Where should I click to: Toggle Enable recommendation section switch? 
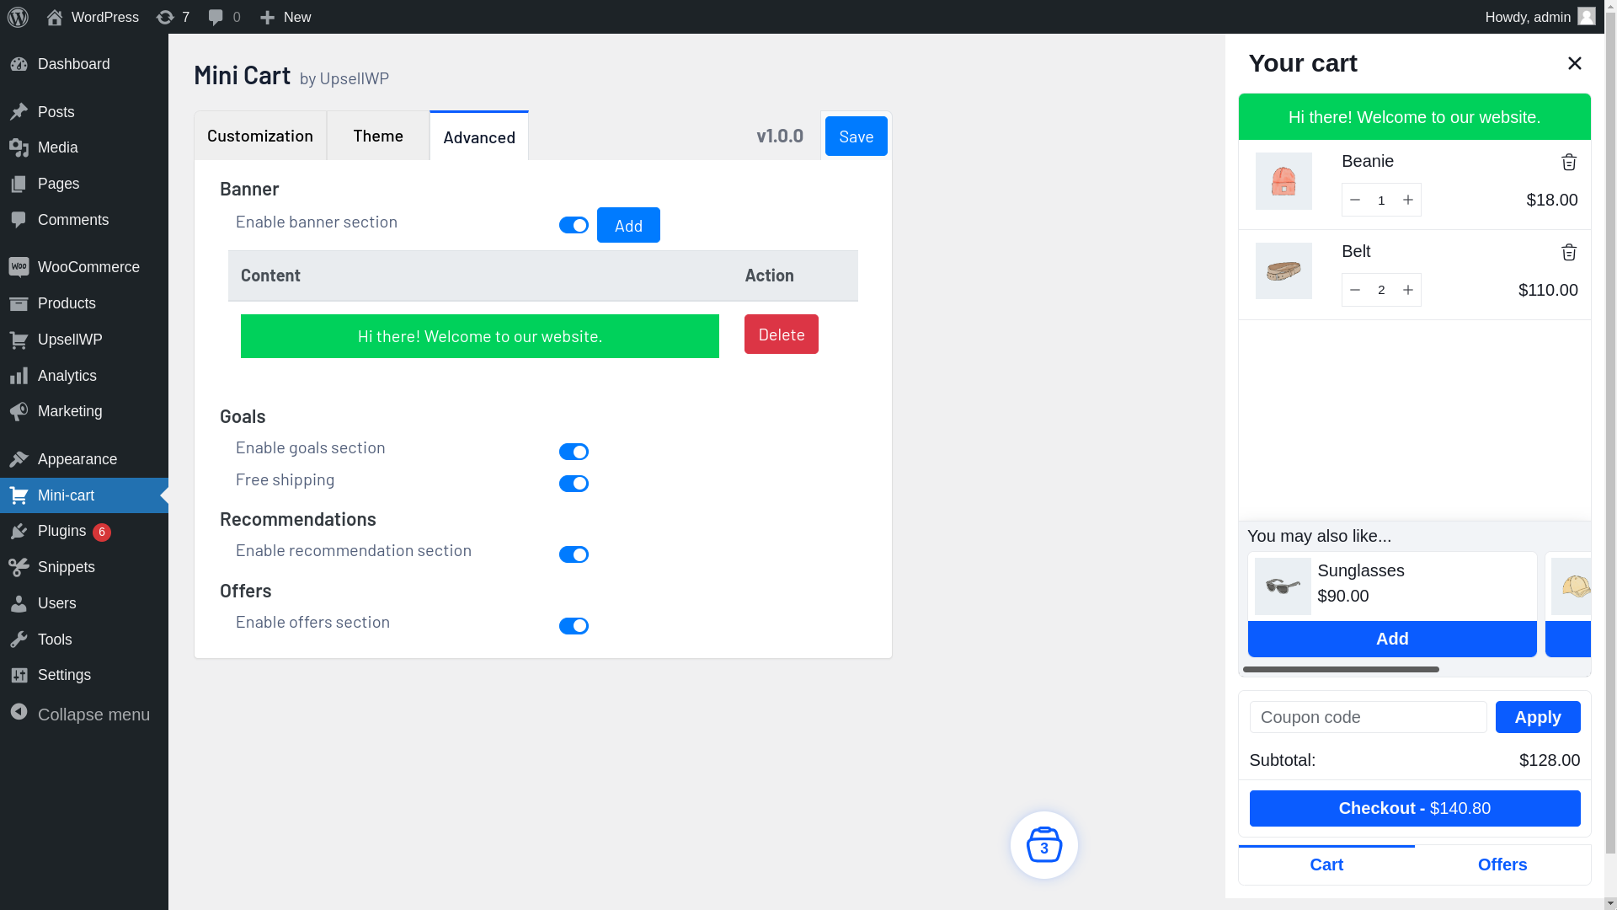click(574, 554)
